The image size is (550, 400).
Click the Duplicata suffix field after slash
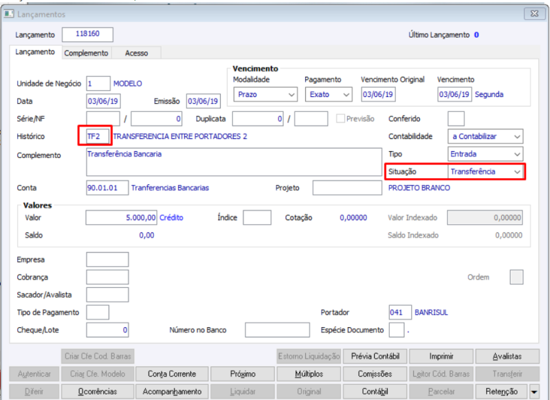(x=311, y=119)
